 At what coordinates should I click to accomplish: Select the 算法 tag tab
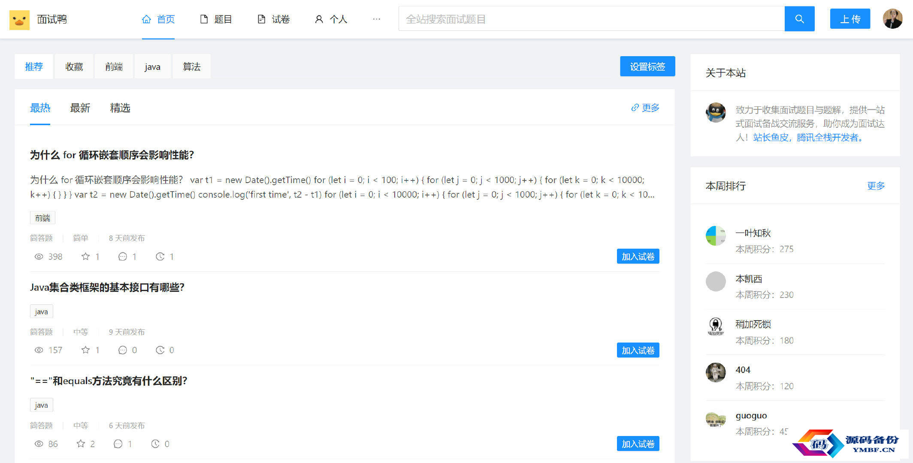tap(191, 66)
